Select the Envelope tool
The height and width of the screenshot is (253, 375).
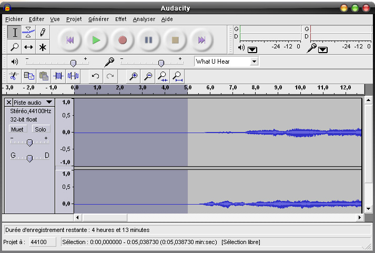(28, 32)
